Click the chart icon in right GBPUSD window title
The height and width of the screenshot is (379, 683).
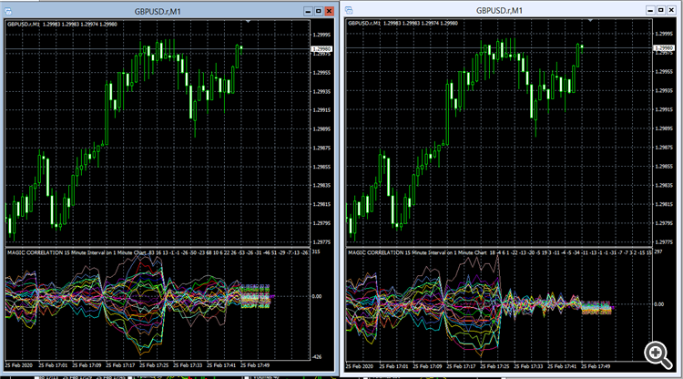[349, 10]
